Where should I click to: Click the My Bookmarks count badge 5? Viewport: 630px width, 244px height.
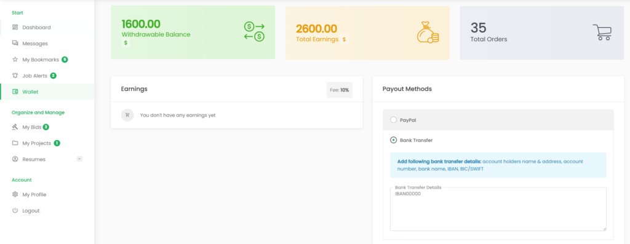tap(65, 60)
